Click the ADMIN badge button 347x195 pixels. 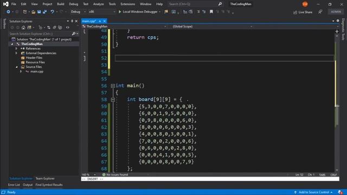tap(336, 12)
